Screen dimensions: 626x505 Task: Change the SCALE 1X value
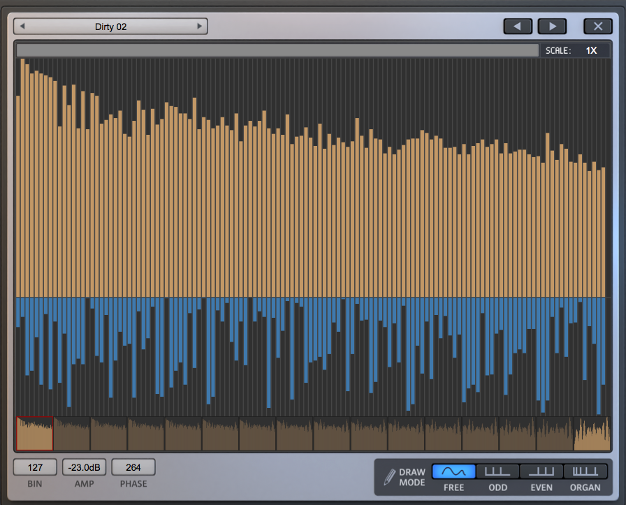tap(591, 50)
